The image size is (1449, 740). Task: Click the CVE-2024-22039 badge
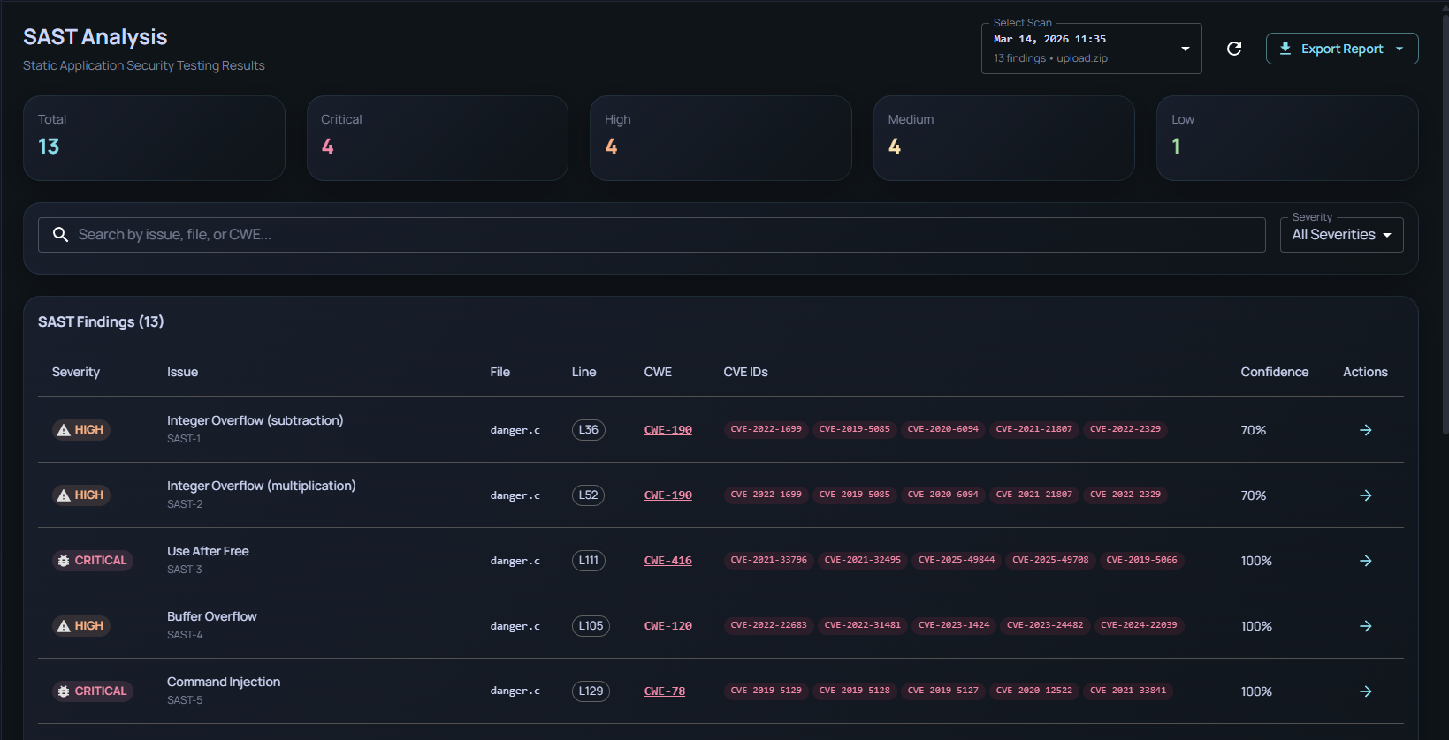pos(1138,625)
